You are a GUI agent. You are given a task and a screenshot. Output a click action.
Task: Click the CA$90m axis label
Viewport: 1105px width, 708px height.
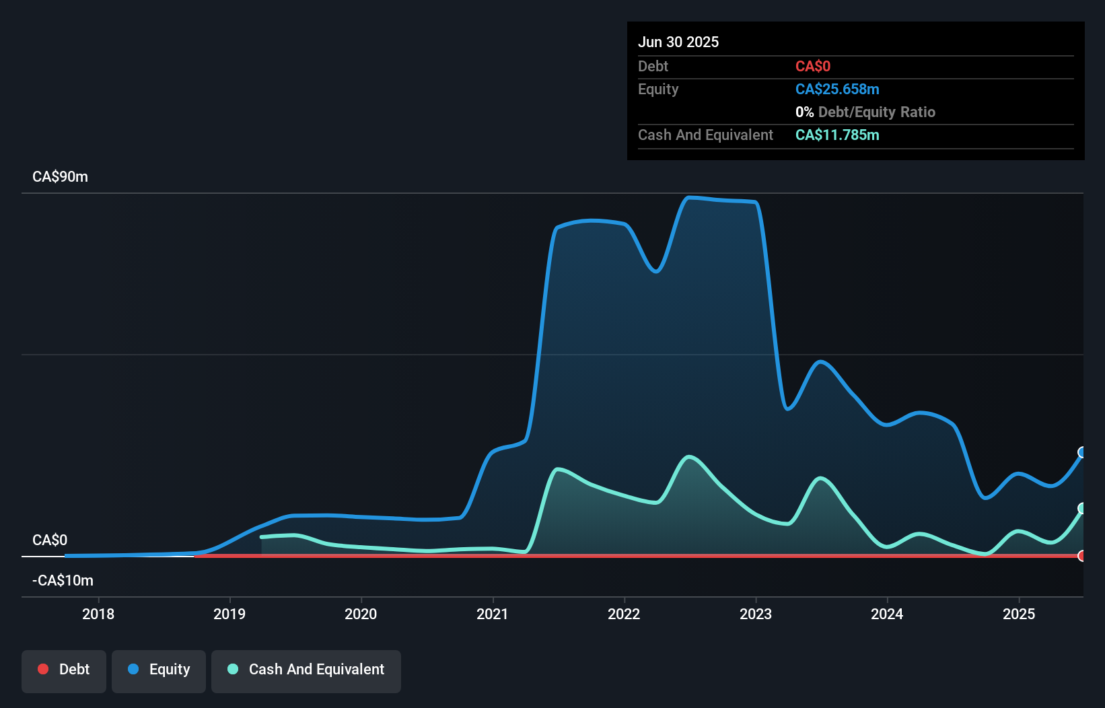tap(60, 176)
